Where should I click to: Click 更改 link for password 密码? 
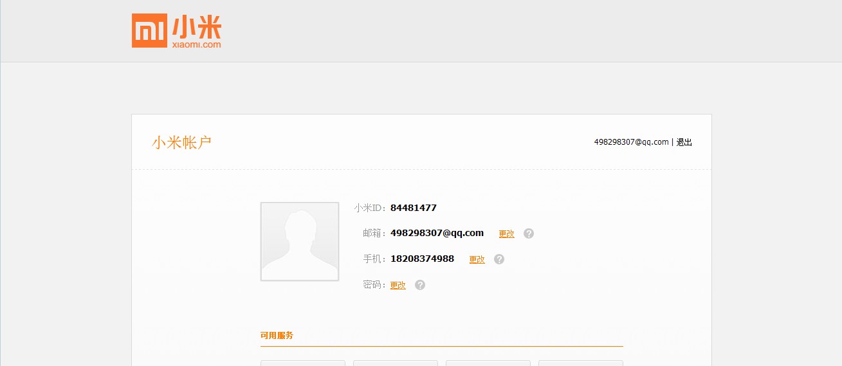click(398, 285)
